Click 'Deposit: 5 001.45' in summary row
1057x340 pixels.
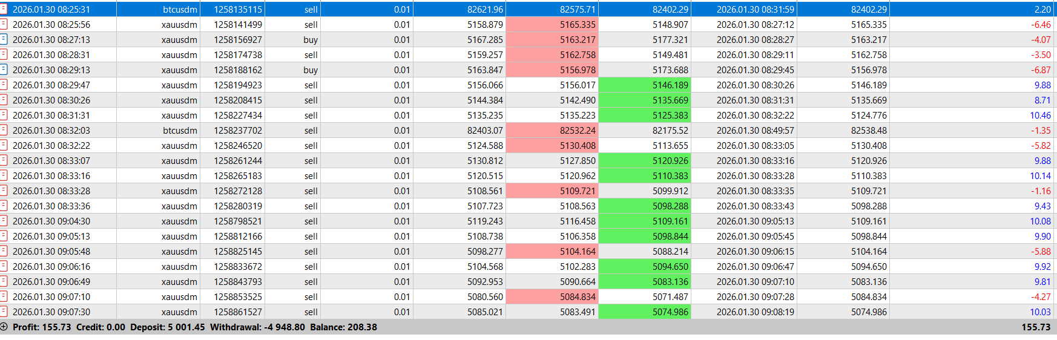pyautogui.click(x=168, y=327)
